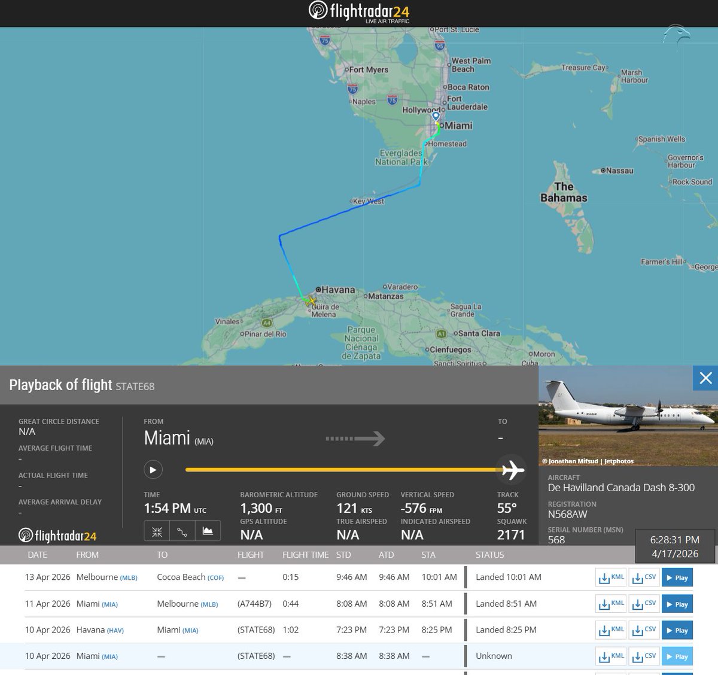Play the 13 Apr Melbourne to Cocoa Beach flight
718x675 pixels.
(x=677, y=577)
